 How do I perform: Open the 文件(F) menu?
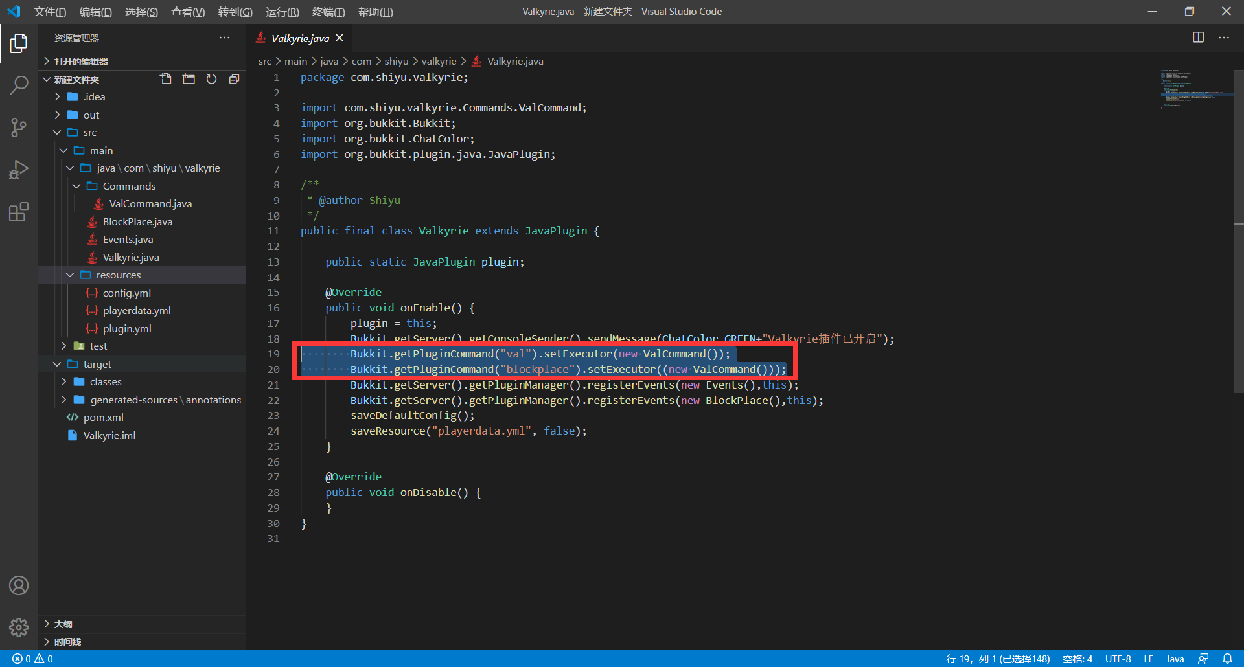click(x=50, y=12)
